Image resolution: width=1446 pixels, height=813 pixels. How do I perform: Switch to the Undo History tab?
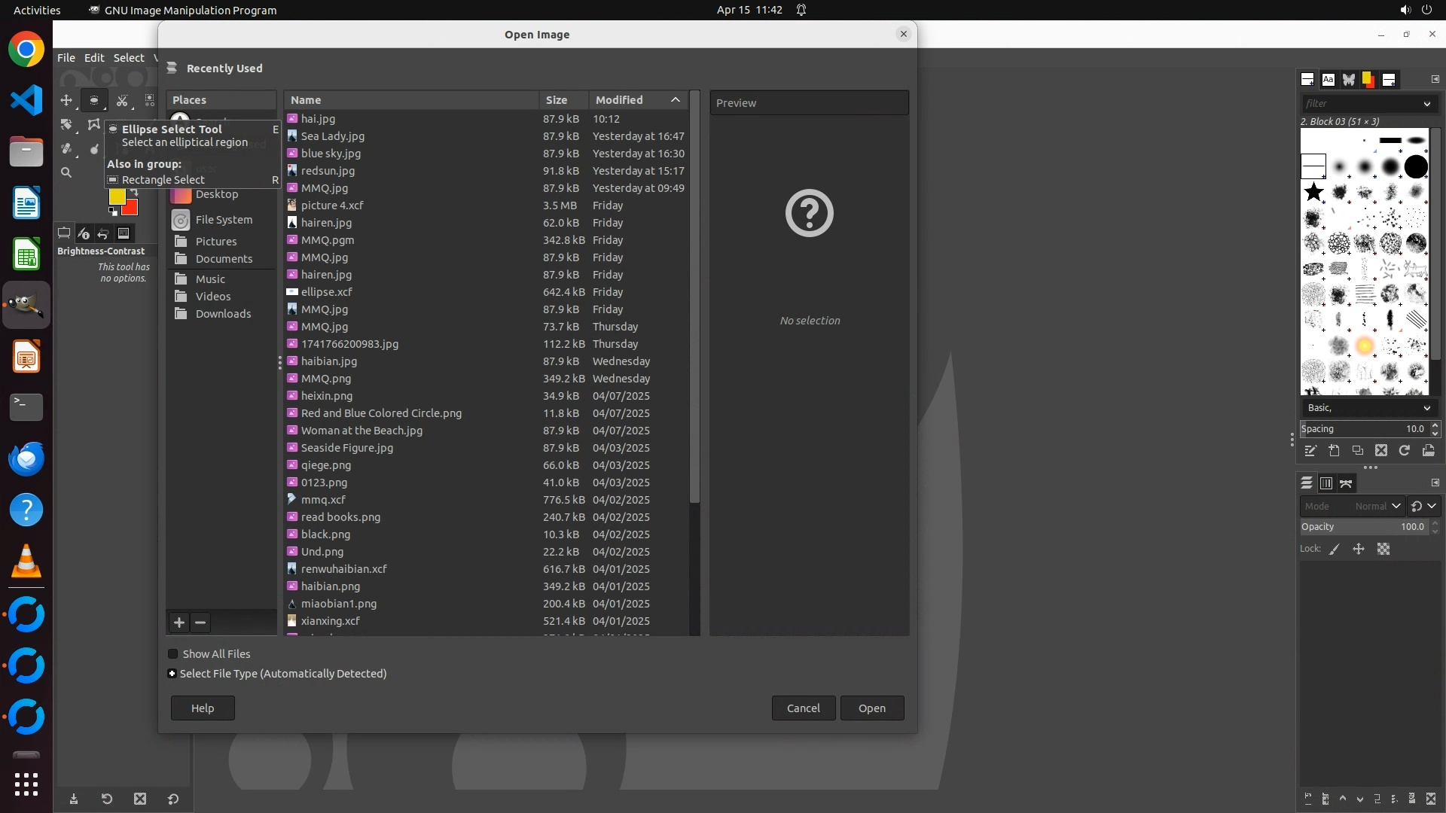(x=103, y=233)
